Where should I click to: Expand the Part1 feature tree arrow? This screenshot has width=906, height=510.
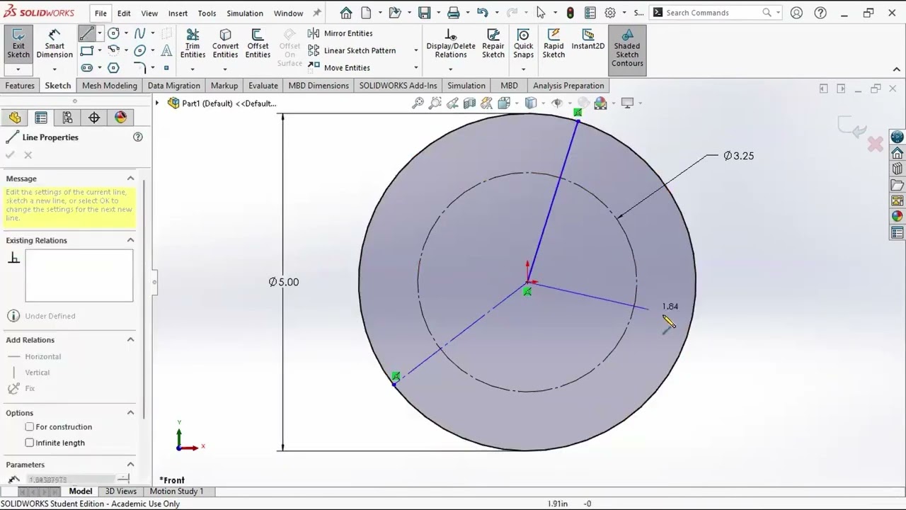158,103
